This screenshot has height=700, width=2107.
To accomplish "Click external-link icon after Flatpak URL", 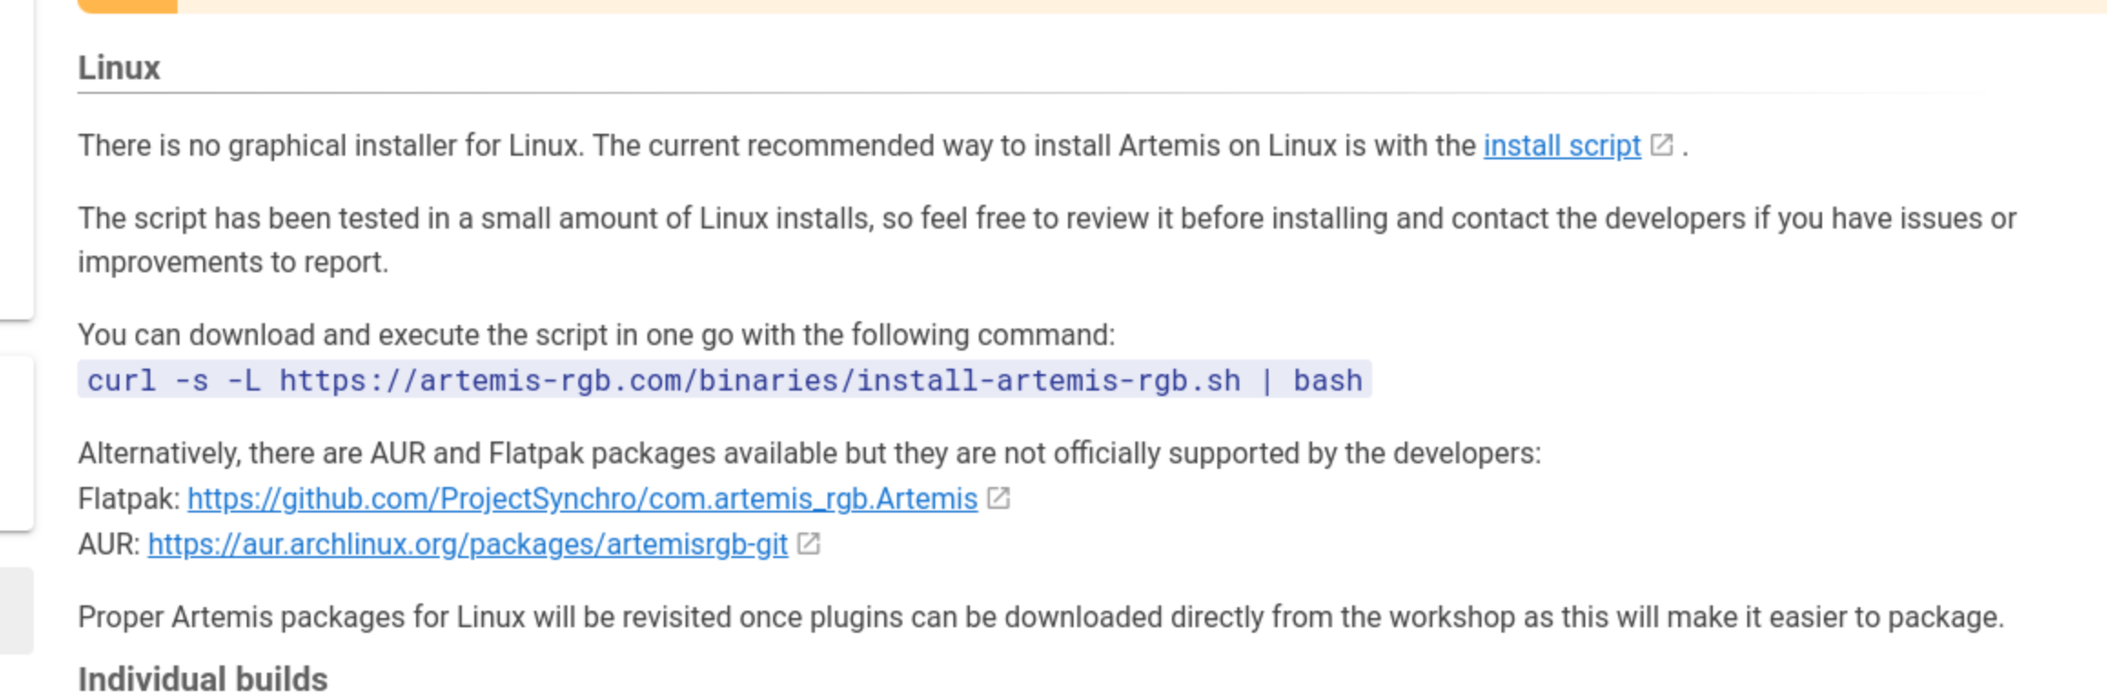I will coord(999,498).
